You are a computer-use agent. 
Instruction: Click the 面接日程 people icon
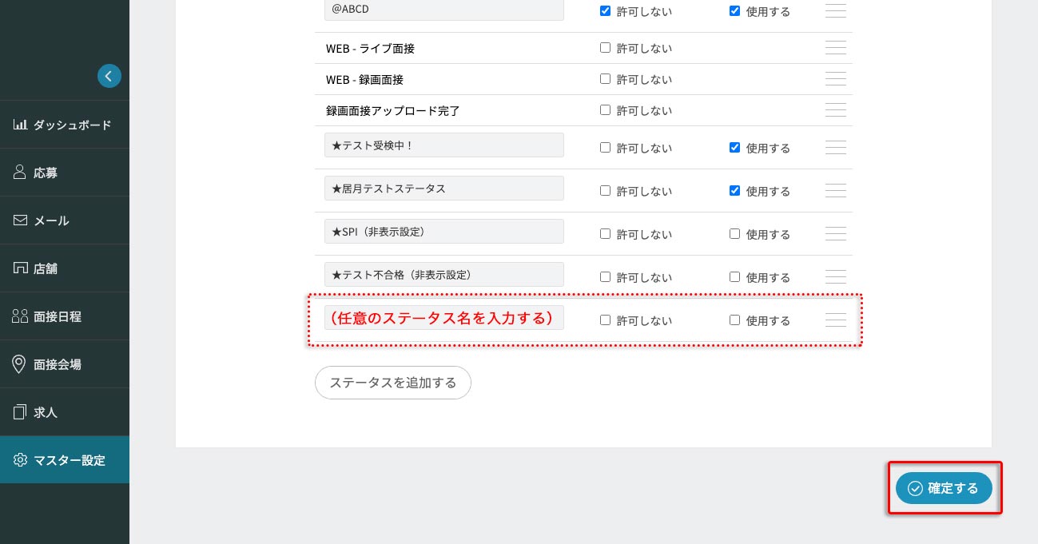(x=20, y=316)
